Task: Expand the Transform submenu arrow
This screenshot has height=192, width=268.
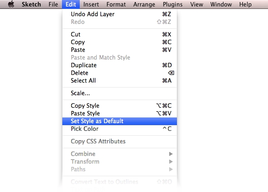Action: click(171, 162)
